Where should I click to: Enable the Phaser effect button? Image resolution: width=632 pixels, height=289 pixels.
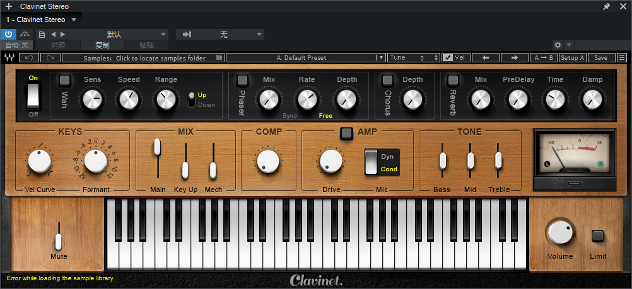[x=242, y=80]
